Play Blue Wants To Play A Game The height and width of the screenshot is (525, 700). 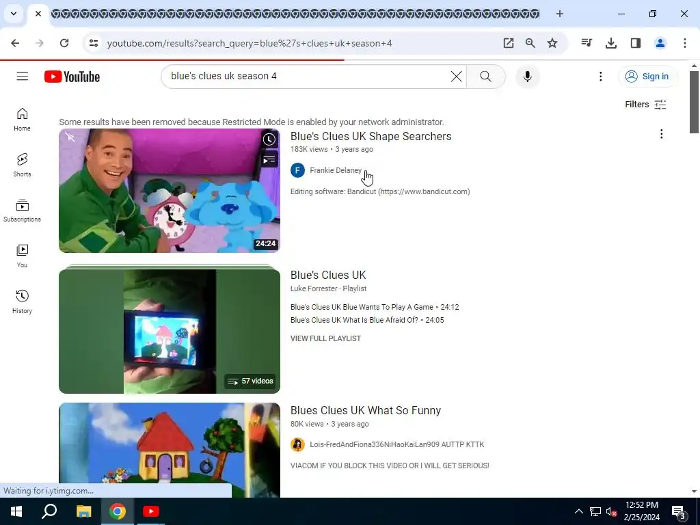coord(375,307)
